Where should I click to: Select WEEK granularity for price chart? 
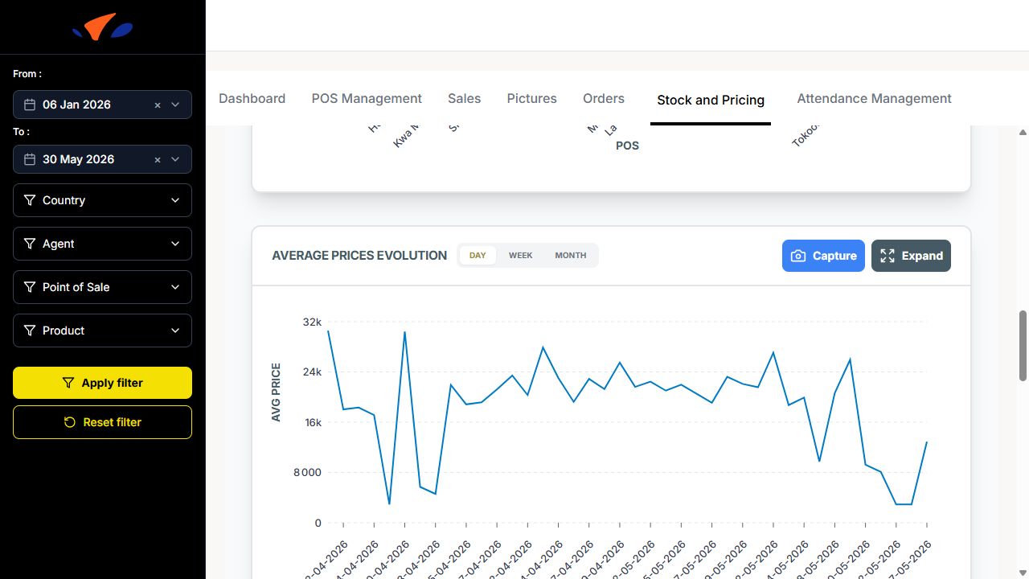pos(521,256)
